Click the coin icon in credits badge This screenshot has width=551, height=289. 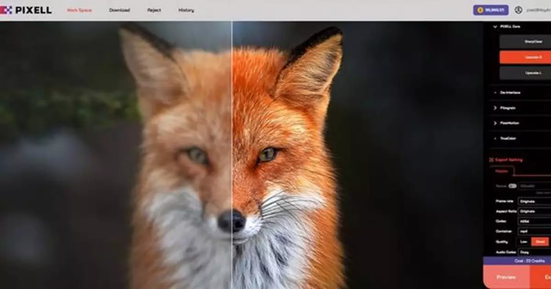tap(480, 10)
